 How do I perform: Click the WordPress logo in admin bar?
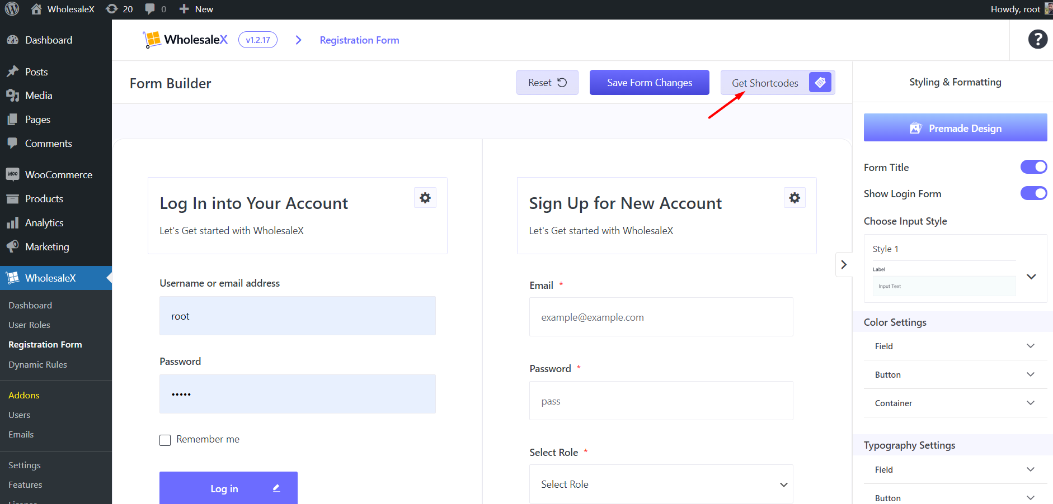[x=12, y=9]
